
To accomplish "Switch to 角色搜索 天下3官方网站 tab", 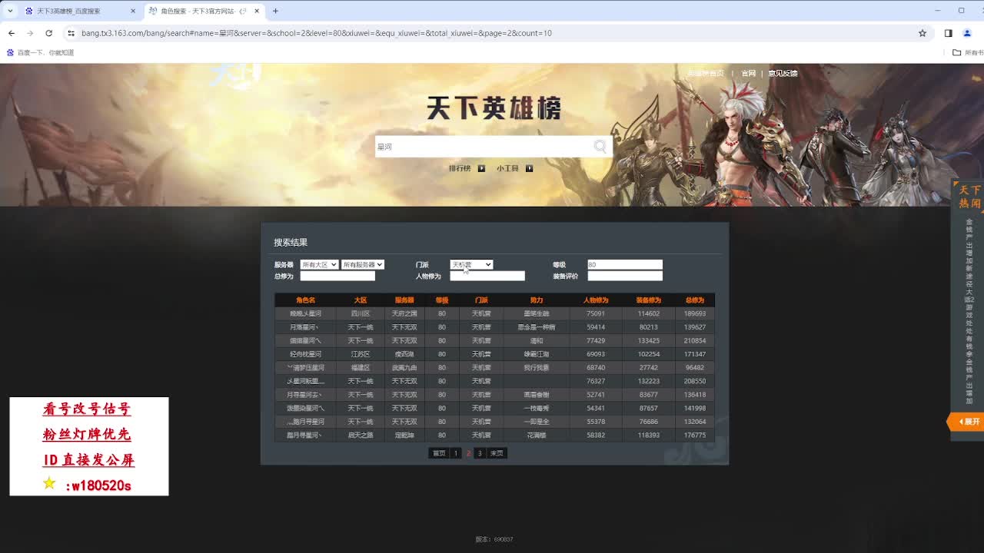I will (203, 11).
